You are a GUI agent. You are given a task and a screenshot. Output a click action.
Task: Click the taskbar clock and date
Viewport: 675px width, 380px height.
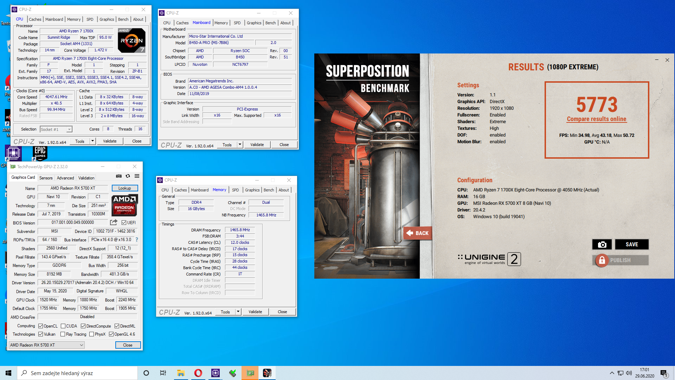(x=644, y=373)
